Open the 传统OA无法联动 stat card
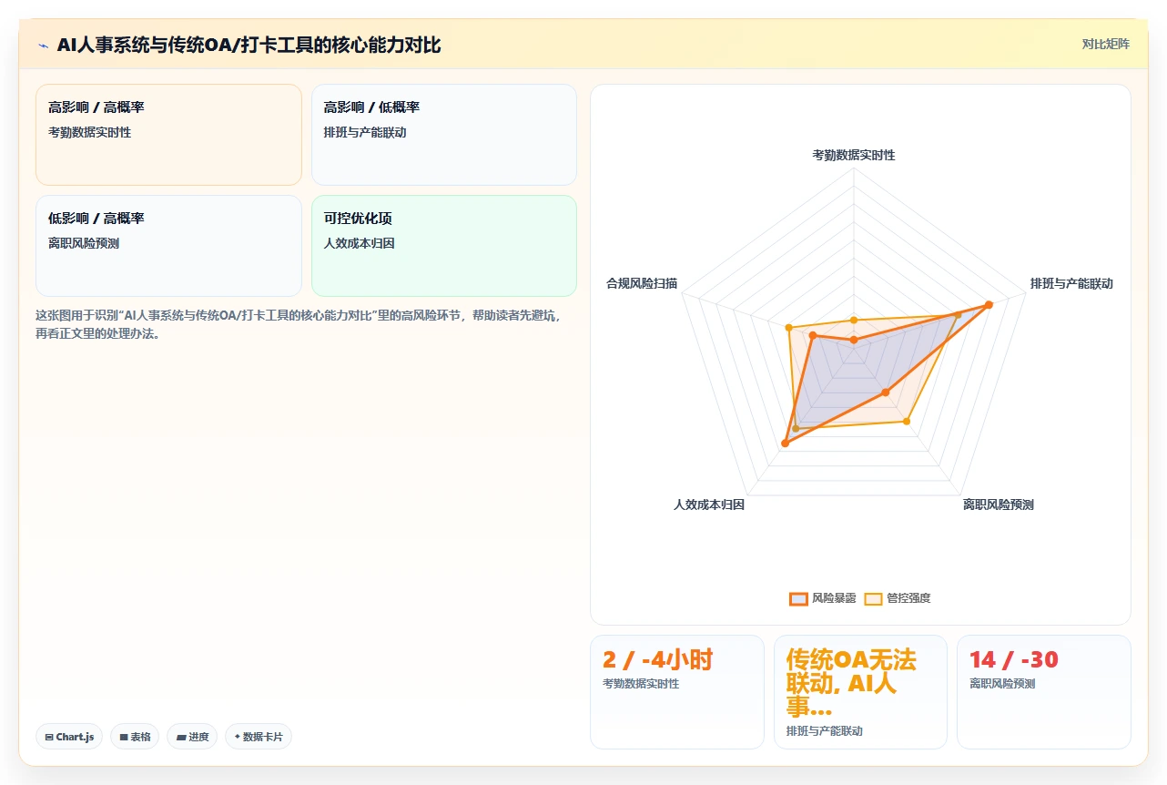The height and width of the screenshot is (785, 1167). (860, 692)
